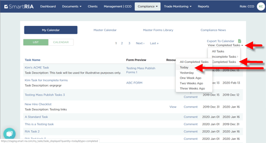Choose All Tasks in view menu

(x=218, y=52)
